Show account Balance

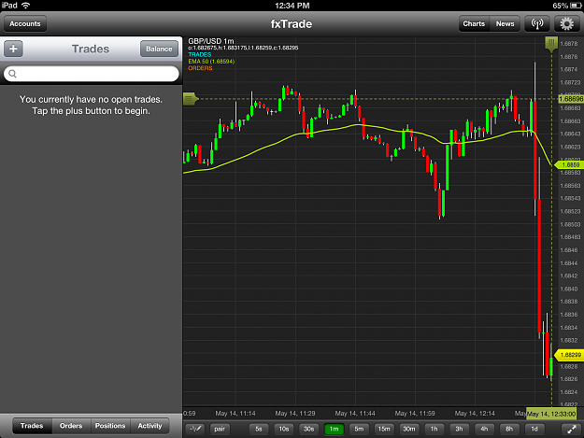159,49
